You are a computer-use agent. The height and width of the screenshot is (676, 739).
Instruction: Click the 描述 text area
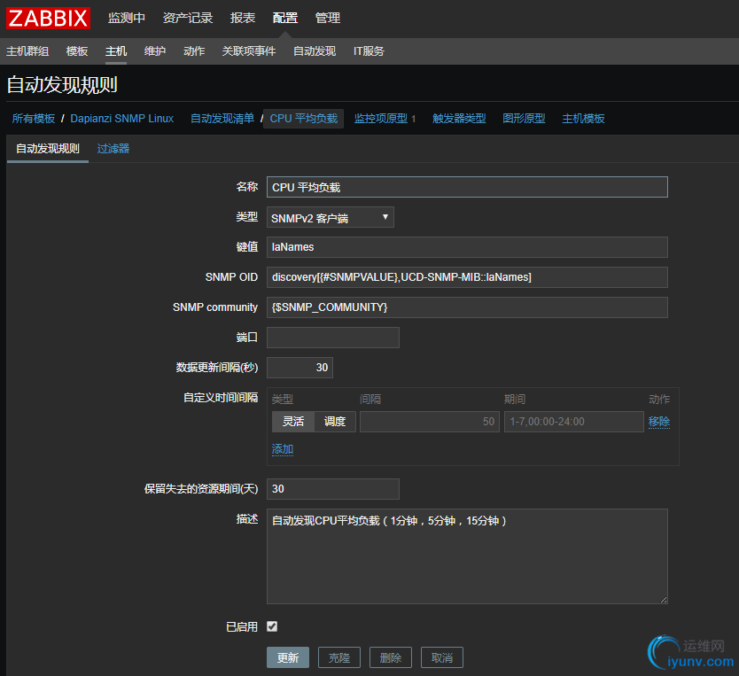point(467,556)
